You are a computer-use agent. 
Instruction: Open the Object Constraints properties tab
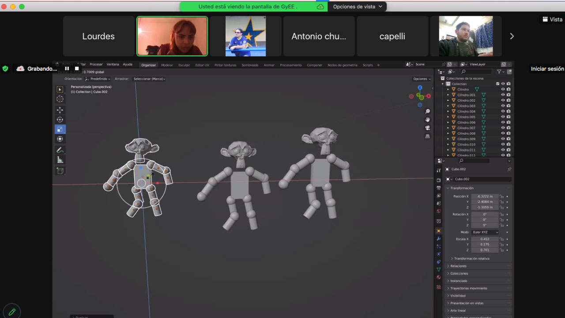[438, 261]
